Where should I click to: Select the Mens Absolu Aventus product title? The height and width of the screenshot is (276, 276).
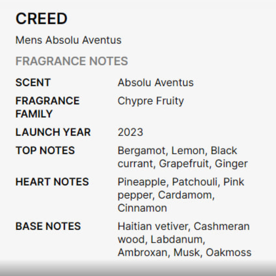pyautogui.click(x=68, y=40)
